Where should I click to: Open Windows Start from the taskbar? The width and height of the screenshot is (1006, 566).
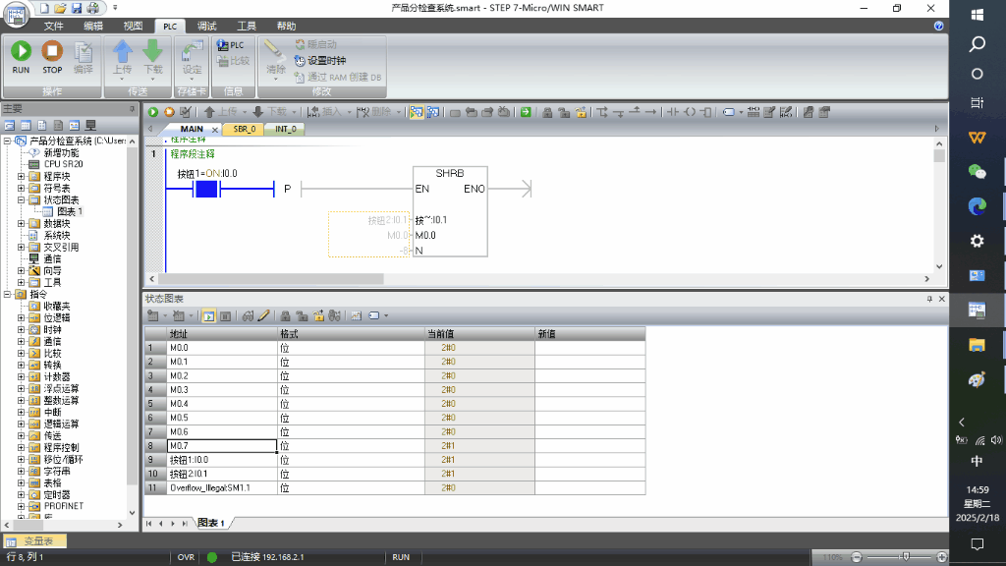pyautogui.click(x=978, y=14)
